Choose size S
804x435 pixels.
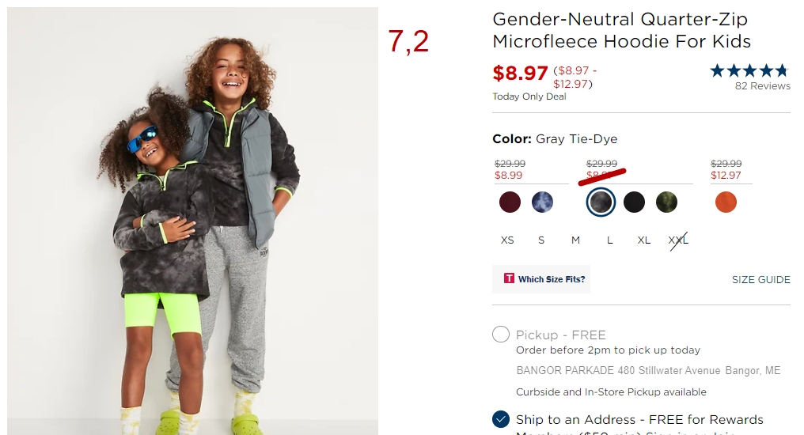[541, 240]
